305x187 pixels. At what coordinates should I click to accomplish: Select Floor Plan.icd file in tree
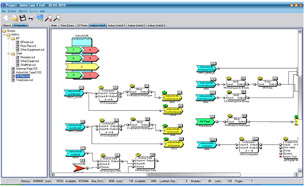click(x=28, y=46)
